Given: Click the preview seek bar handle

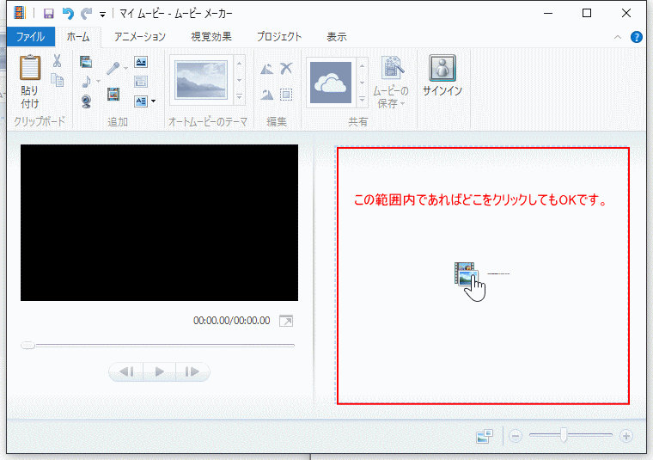Looking at the screenshot, I should (x=27, y=345).
